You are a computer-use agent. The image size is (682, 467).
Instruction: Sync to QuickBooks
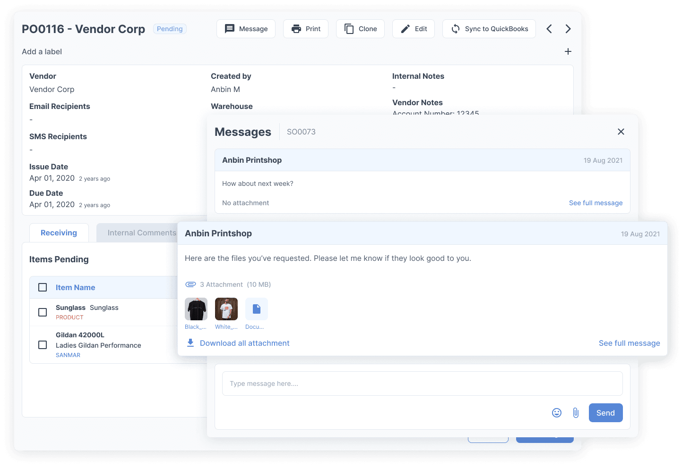(x=489, y=29)
